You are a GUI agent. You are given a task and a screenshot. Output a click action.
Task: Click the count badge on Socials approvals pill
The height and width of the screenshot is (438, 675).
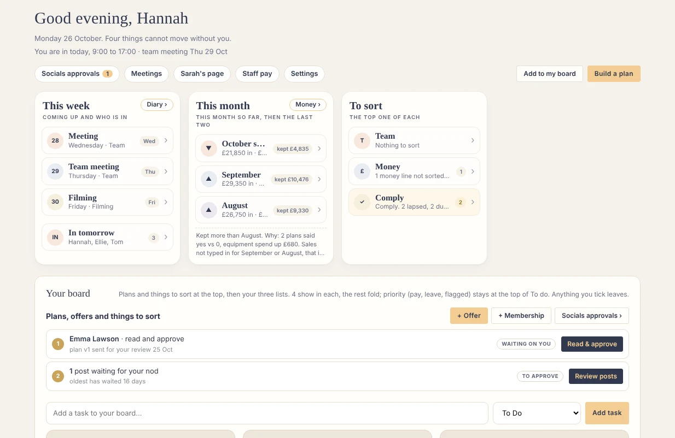[x=107, y=74]
